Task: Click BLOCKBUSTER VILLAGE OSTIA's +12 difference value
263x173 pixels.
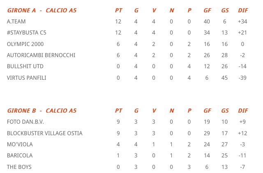Action: (x=242, y=133)
